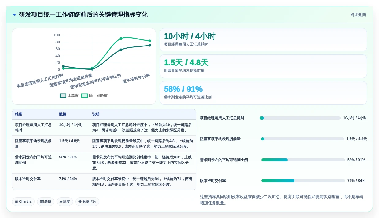Click the 数据卡片 tag chip

(x=87, y=201)
